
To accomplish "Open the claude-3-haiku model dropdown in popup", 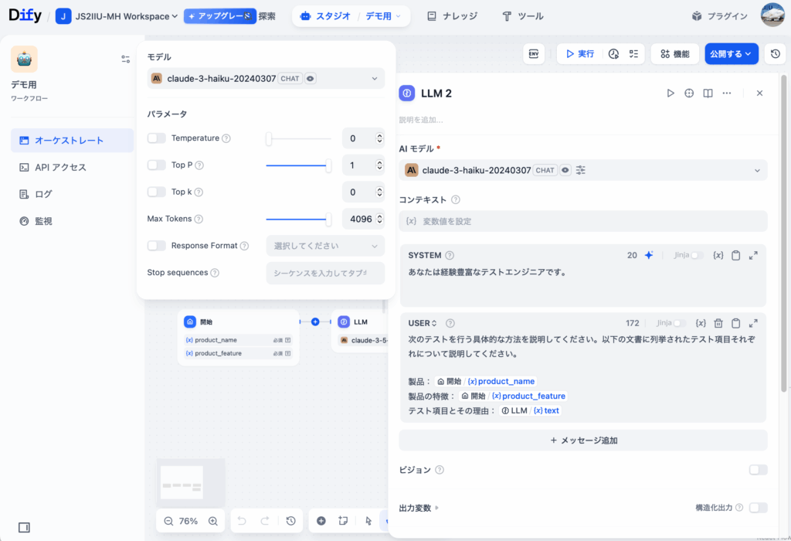I will 266,79.
